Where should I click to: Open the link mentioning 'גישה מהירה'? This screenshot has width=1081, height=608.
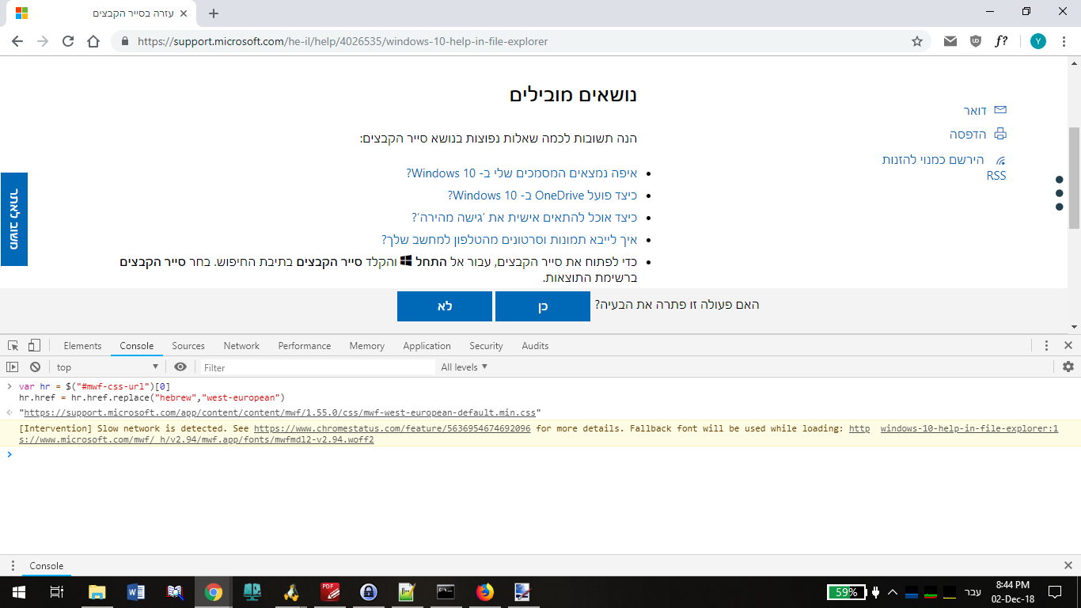tap(524, 218)
